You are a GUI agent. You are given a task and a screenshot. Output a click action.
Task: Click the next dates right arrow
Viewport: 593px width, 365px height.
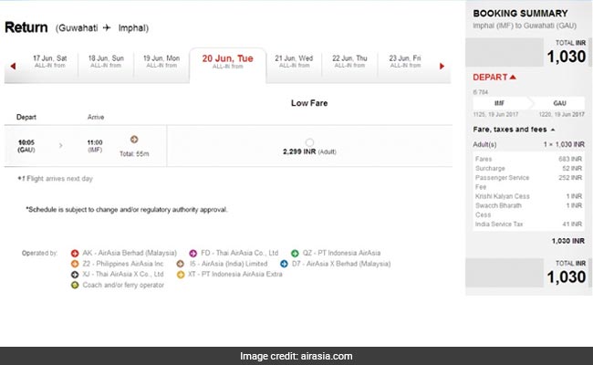point(442,66)
